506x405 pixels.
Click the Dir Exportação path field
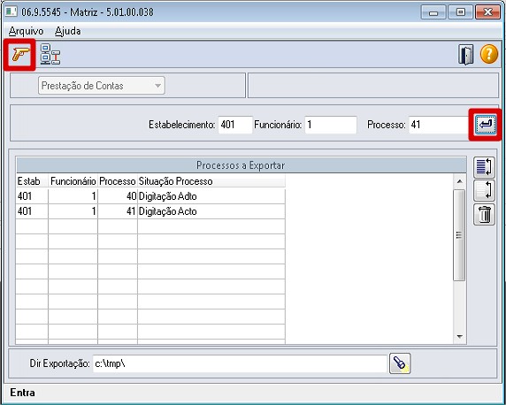pos(240,363)
